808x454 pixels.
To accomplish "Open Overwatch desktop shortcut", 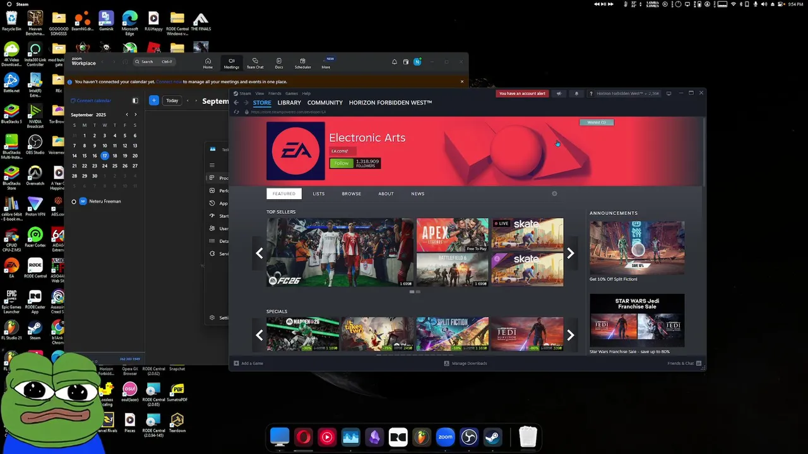I will [35, 175].
